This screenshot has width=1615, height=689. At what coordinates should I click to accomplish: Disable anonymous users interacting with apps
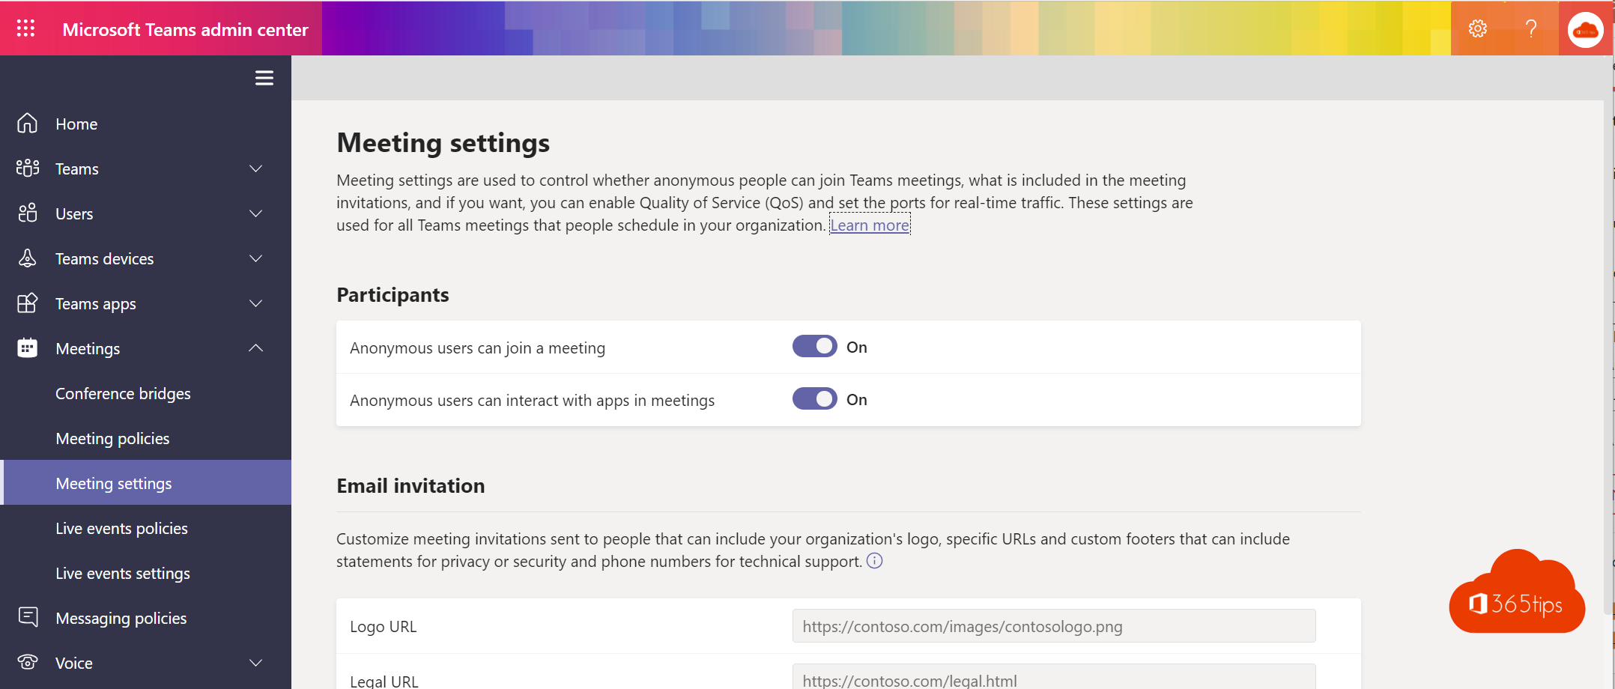click(x=814, y=399)
